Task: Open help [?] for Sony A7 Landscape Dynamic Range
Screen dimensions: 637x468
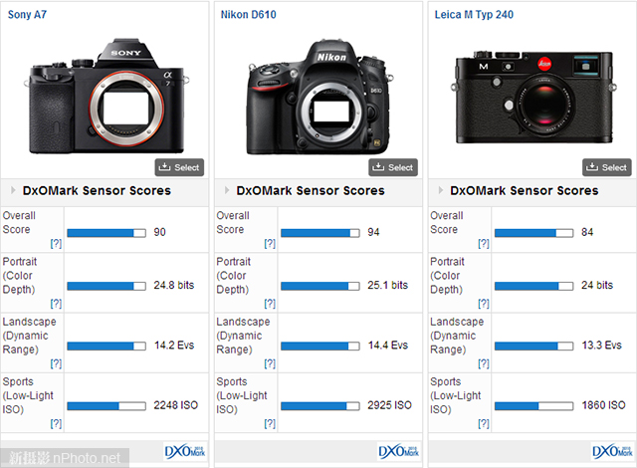Action: pos(56,363)
